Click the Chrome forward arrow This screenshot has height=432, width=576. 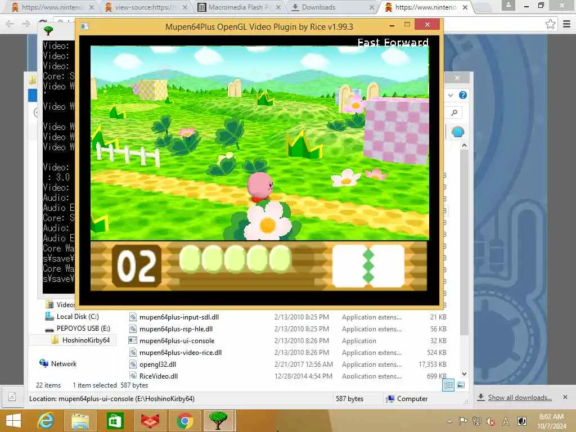26,24
